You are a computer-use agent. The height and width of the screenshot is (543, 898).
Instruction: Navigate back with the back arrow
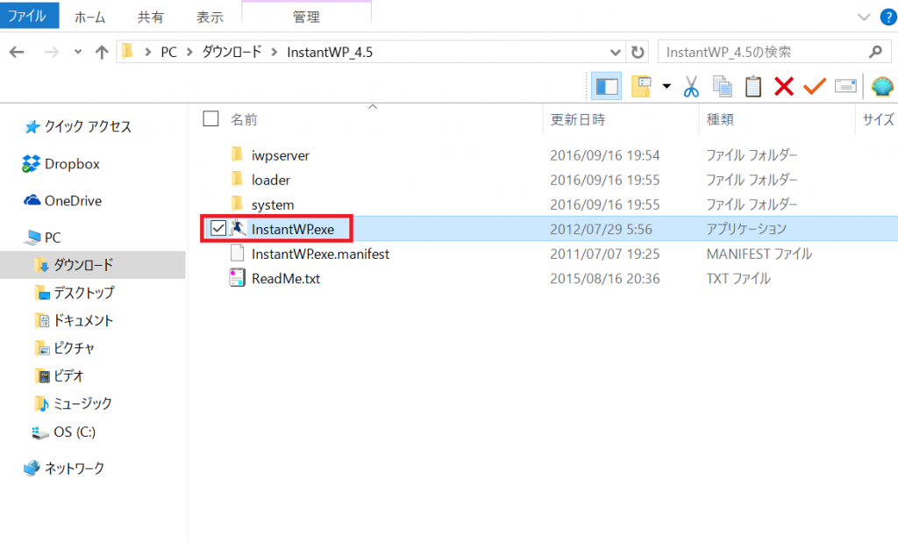pos(17,52)
